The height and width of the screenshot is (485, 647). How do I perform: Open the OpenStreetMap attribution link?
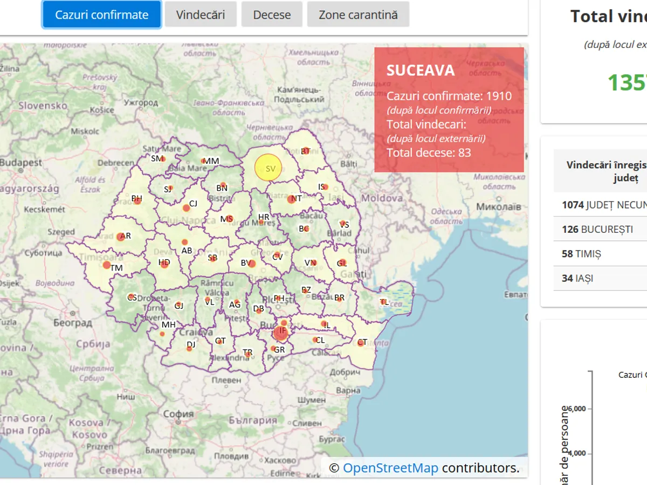point(390,468)
